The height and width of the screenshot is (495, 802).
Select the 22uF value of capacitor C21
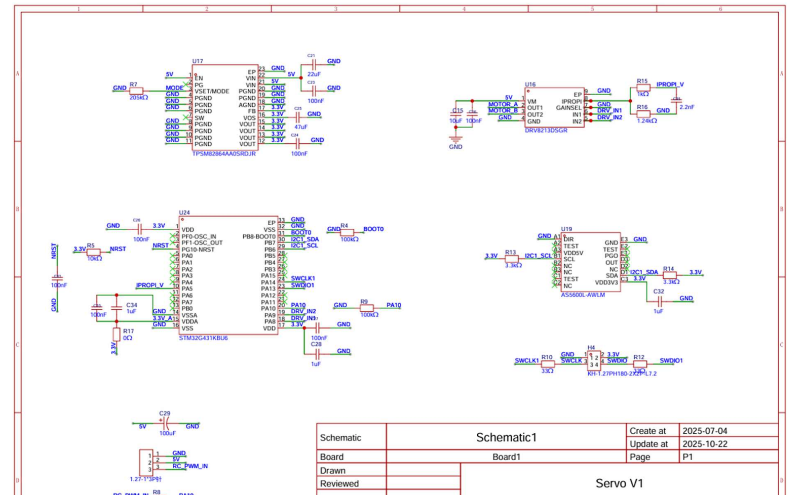[314, 74]
